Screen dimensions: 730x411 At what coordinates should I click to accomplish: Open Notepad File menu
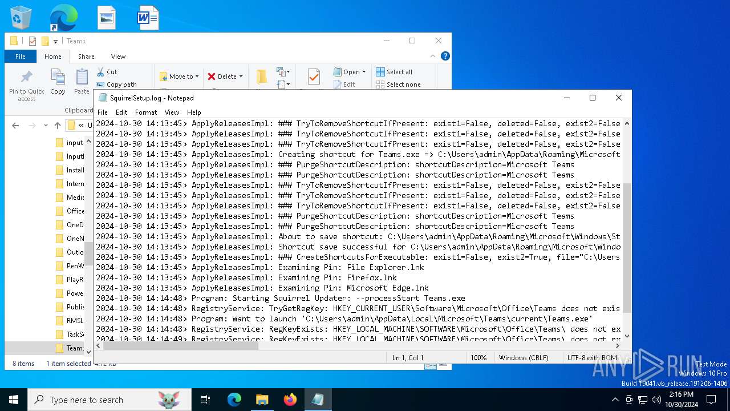(103, 112)
